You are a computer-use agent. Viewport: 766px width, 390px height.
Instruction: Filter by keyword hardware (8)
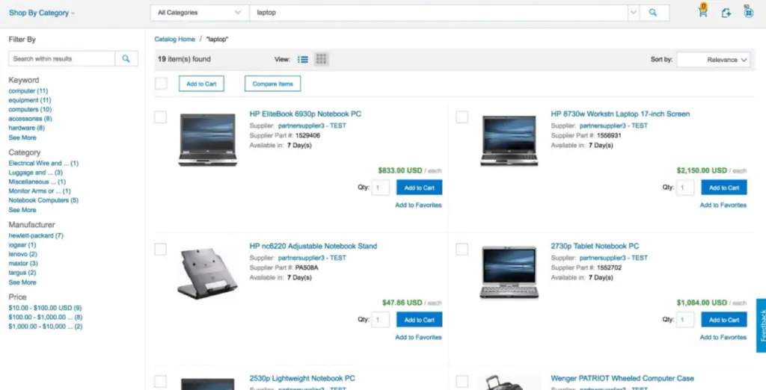(x=26, y=128)
